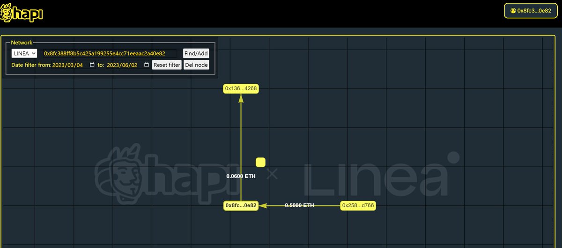Image resolution: width=562 pixels, height=248 pixels.
Task: Open calendar picker for the to date
Action: click(146, 65)
